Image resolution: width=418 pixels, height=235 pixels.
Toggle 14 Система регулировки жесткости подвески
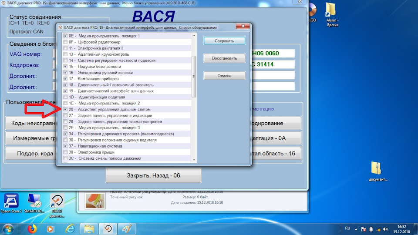click(65, 60)
